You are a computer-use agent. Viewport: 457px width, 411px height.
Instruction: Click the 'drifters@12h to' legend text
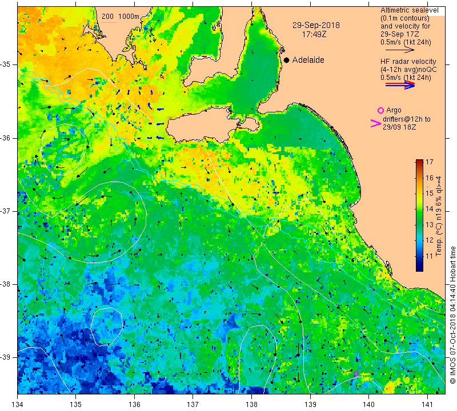pos(407,119)
